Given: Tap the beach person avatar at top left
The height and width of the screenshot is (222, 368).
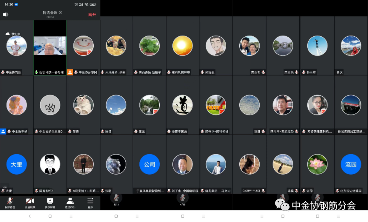Looking at the screenshot, I should [x=16, y=45].
